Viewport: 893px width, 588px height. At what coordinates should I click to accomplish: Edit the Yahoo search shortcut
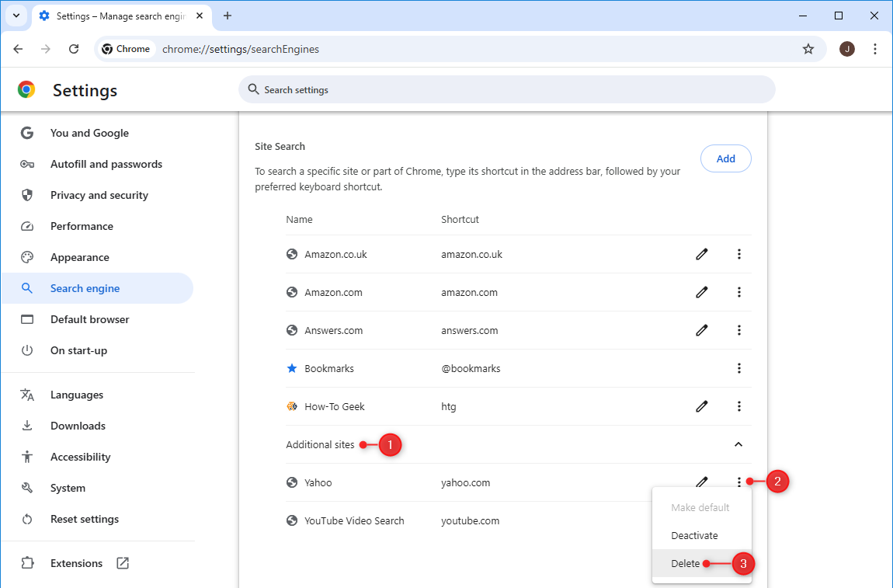(x=702, y=482)
